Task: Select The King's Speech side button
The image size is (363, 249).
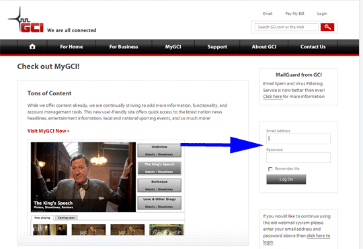Action: (159, 168)
